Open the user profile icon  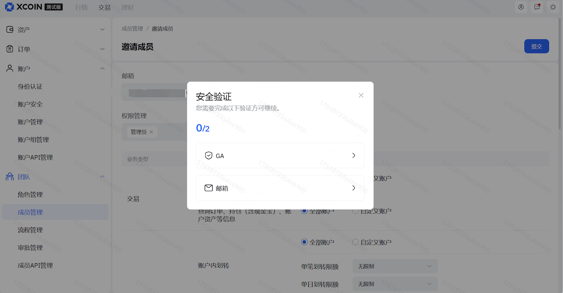[521, 7]
